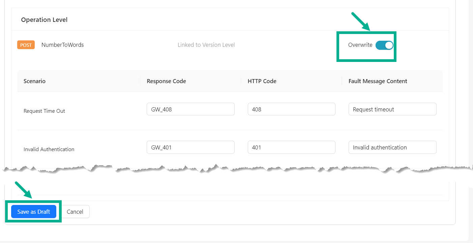Focus the GW_408 response code field
The width and height of the screenshot is (473, 243).
[190, 109]
